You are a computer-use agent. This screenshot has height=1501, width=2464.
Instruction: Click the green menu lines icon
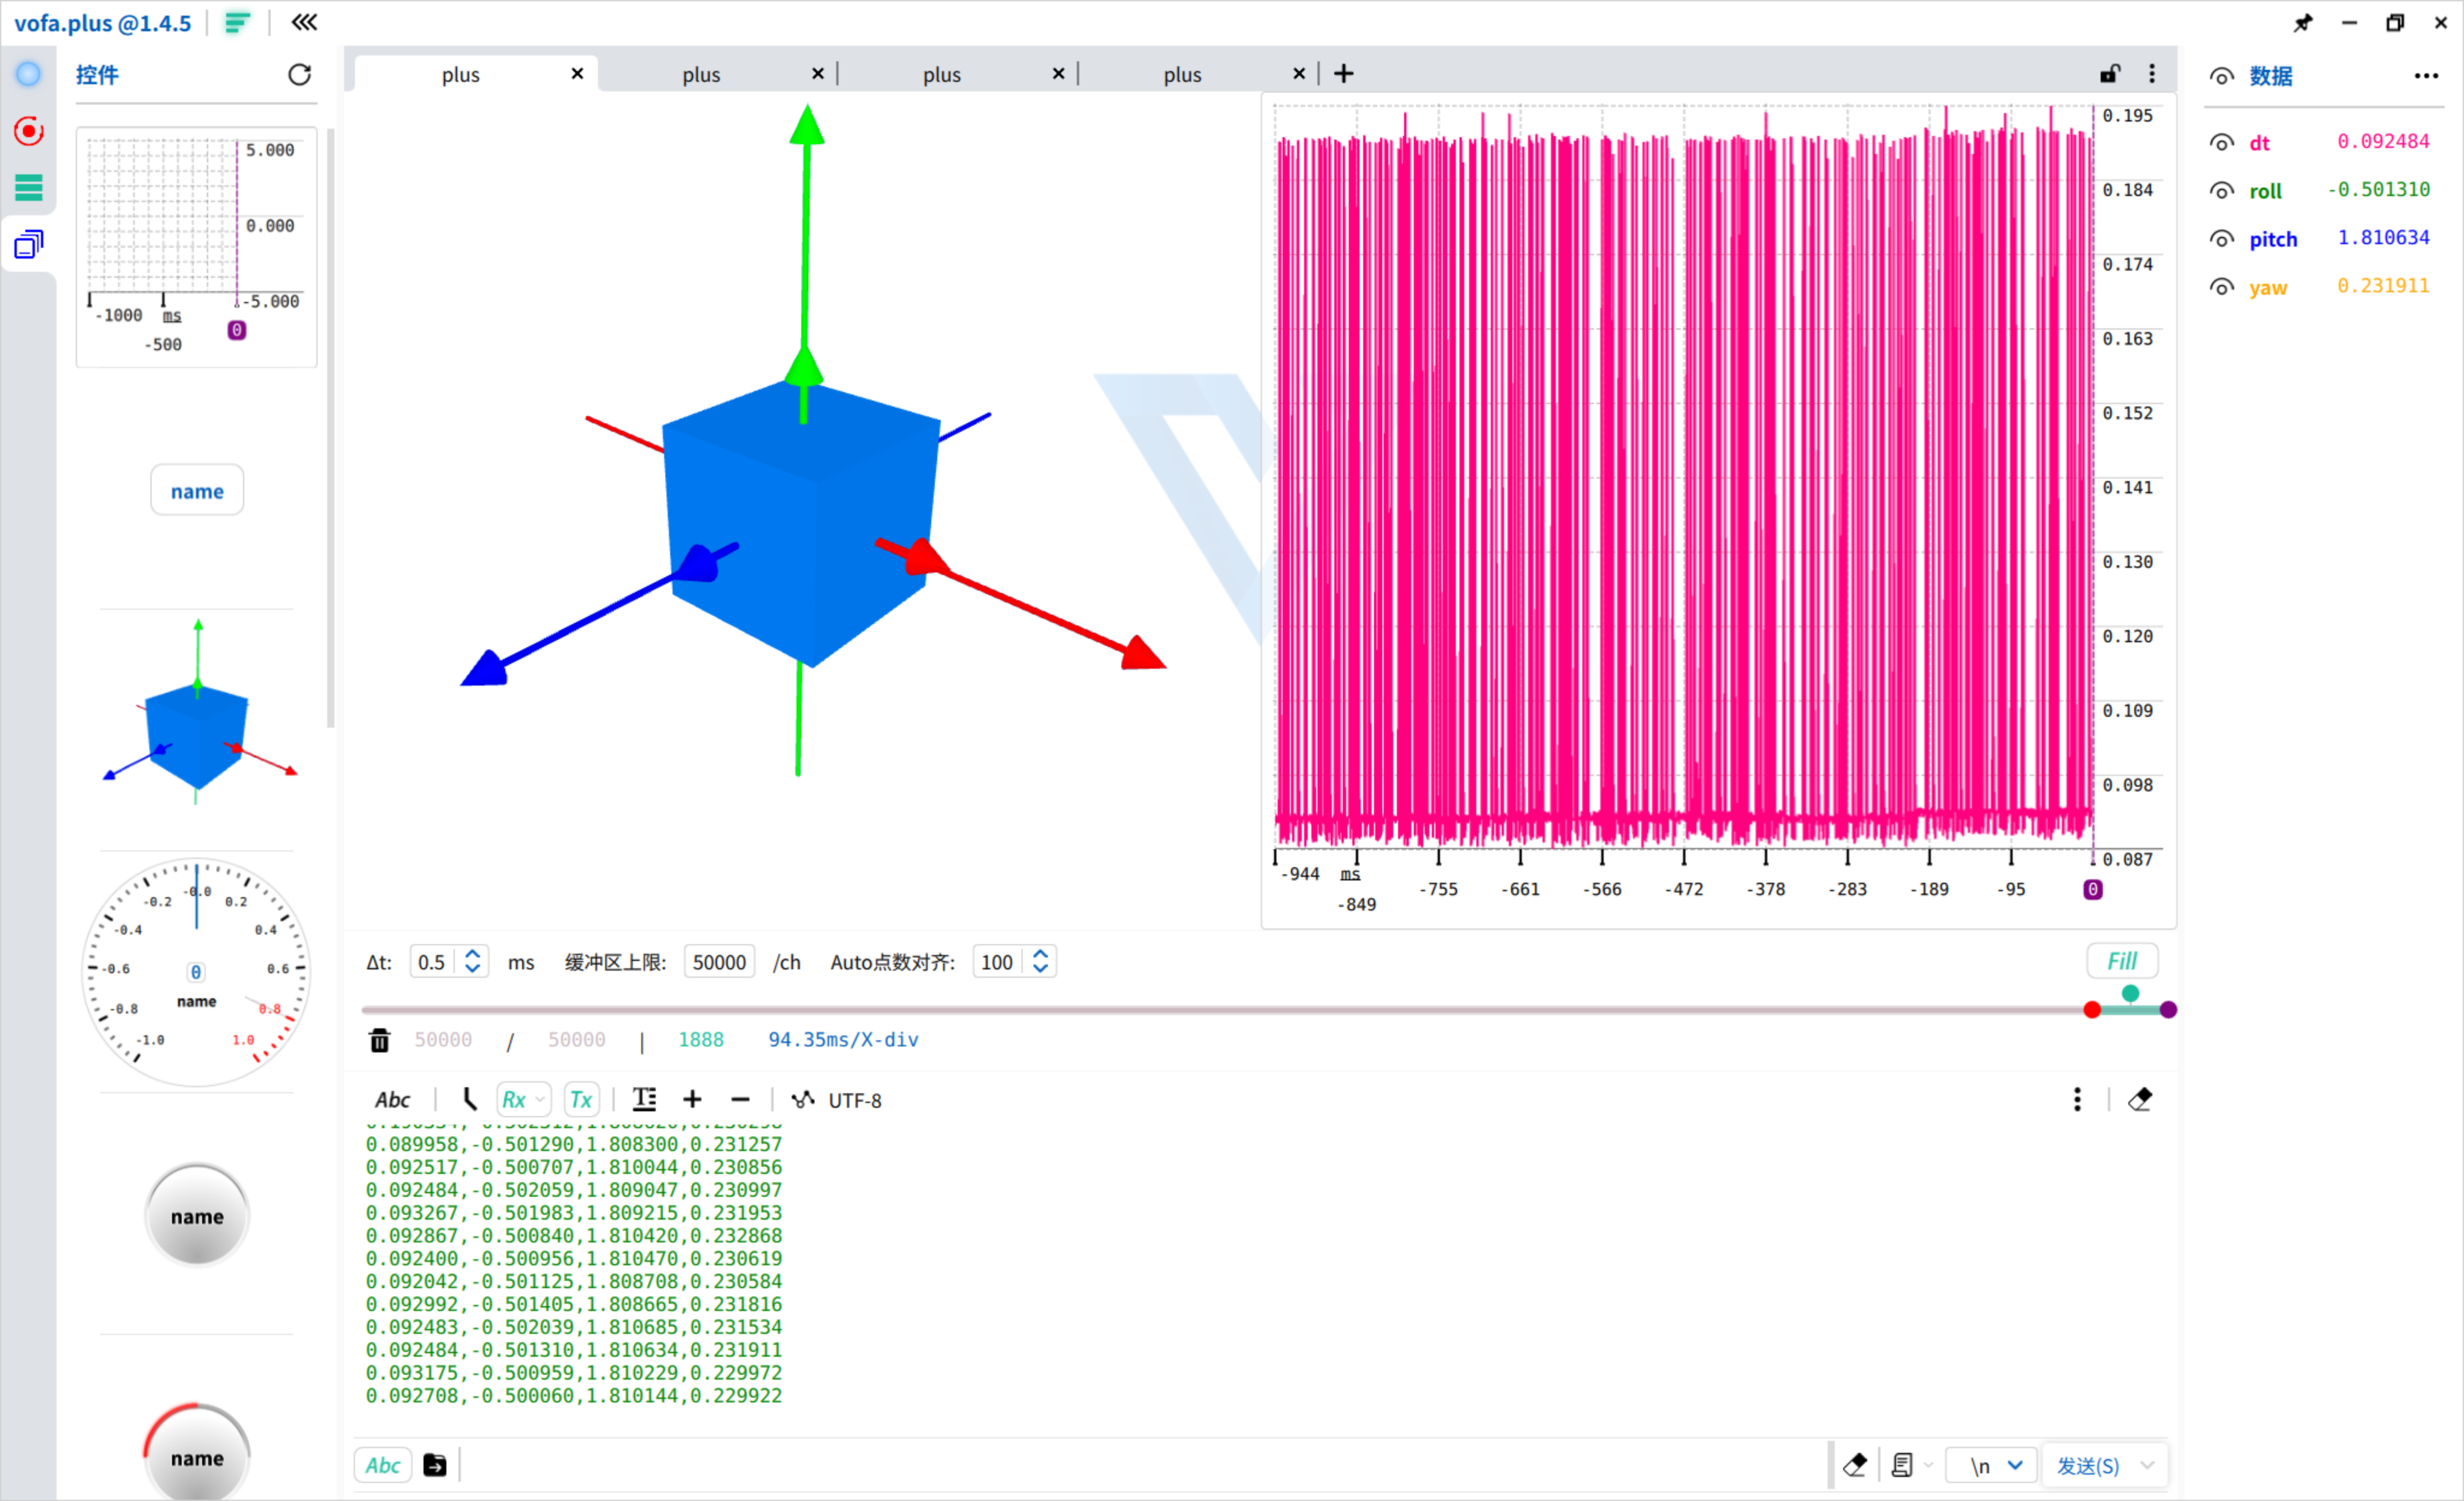click(237, 22)
